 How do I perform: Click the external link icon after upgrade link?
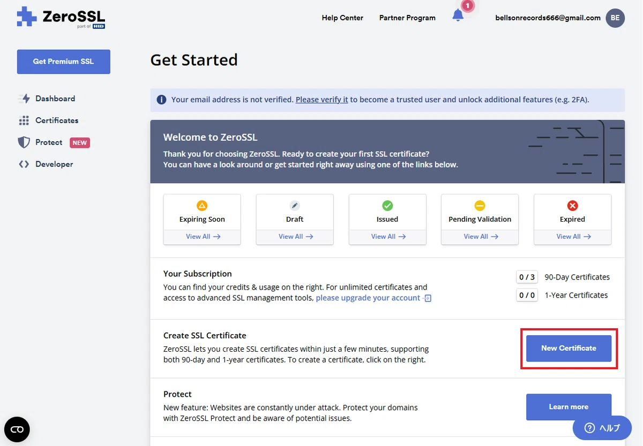428,298
